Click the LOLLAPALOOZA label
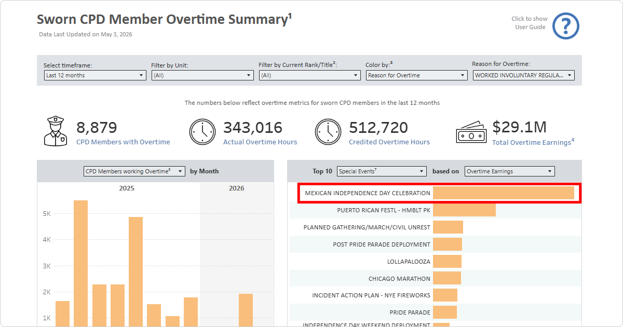 [409, 262]
